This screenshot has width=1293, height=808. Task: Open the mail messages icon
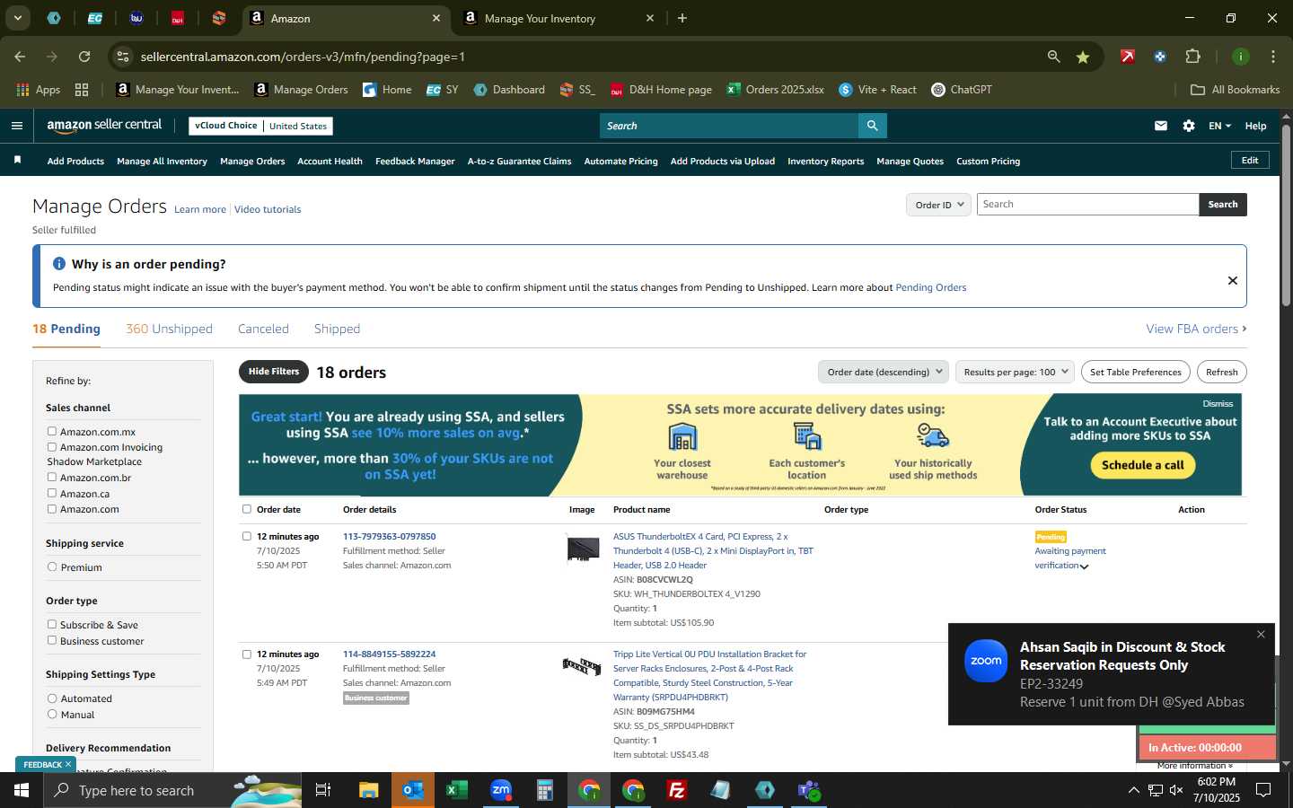pos(1161,126)
